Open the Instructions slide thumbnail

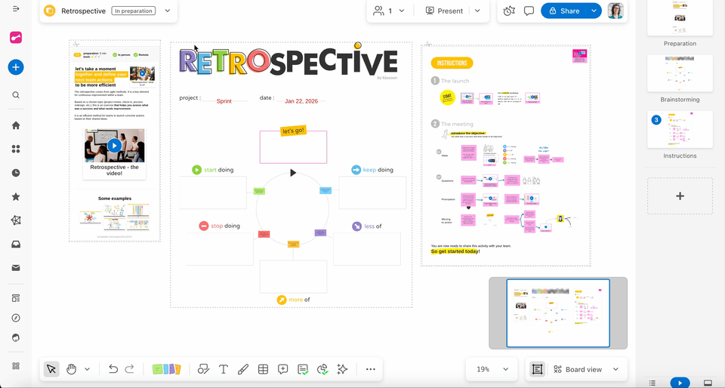click(680, 130)
